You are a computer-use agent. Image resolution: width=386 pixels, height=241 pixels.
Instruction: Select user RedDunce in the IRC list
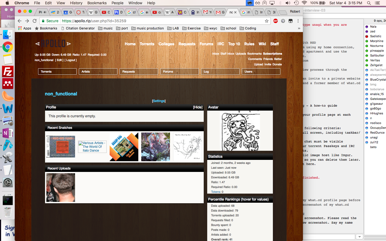click(377, 133)
